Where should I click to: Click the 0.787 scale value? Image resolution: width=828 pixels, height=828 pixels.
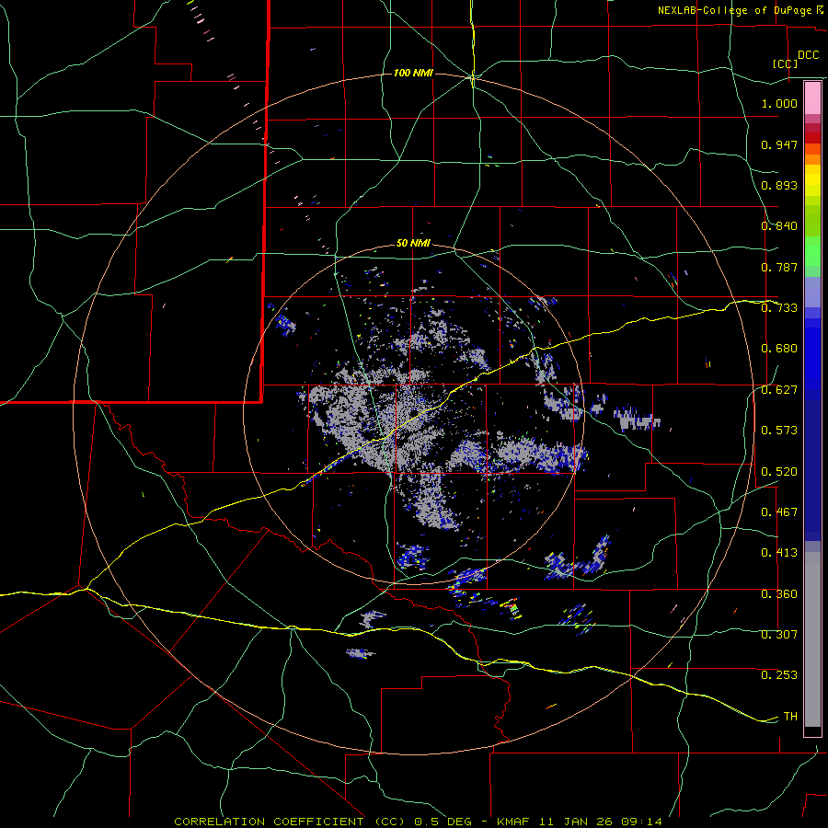tap(779, 267)
